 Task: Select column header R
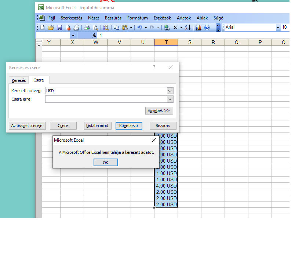tap(213, 42)
